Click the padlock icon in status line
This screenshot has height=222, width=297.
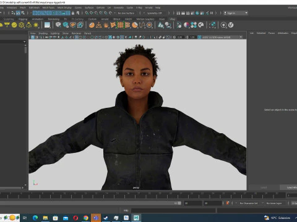pos(73,13)
